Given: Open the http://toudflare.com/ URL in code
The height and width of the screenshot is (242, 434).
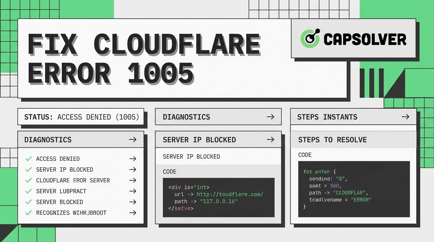Looking at the screenshot, I should click(x=230, y=194).
